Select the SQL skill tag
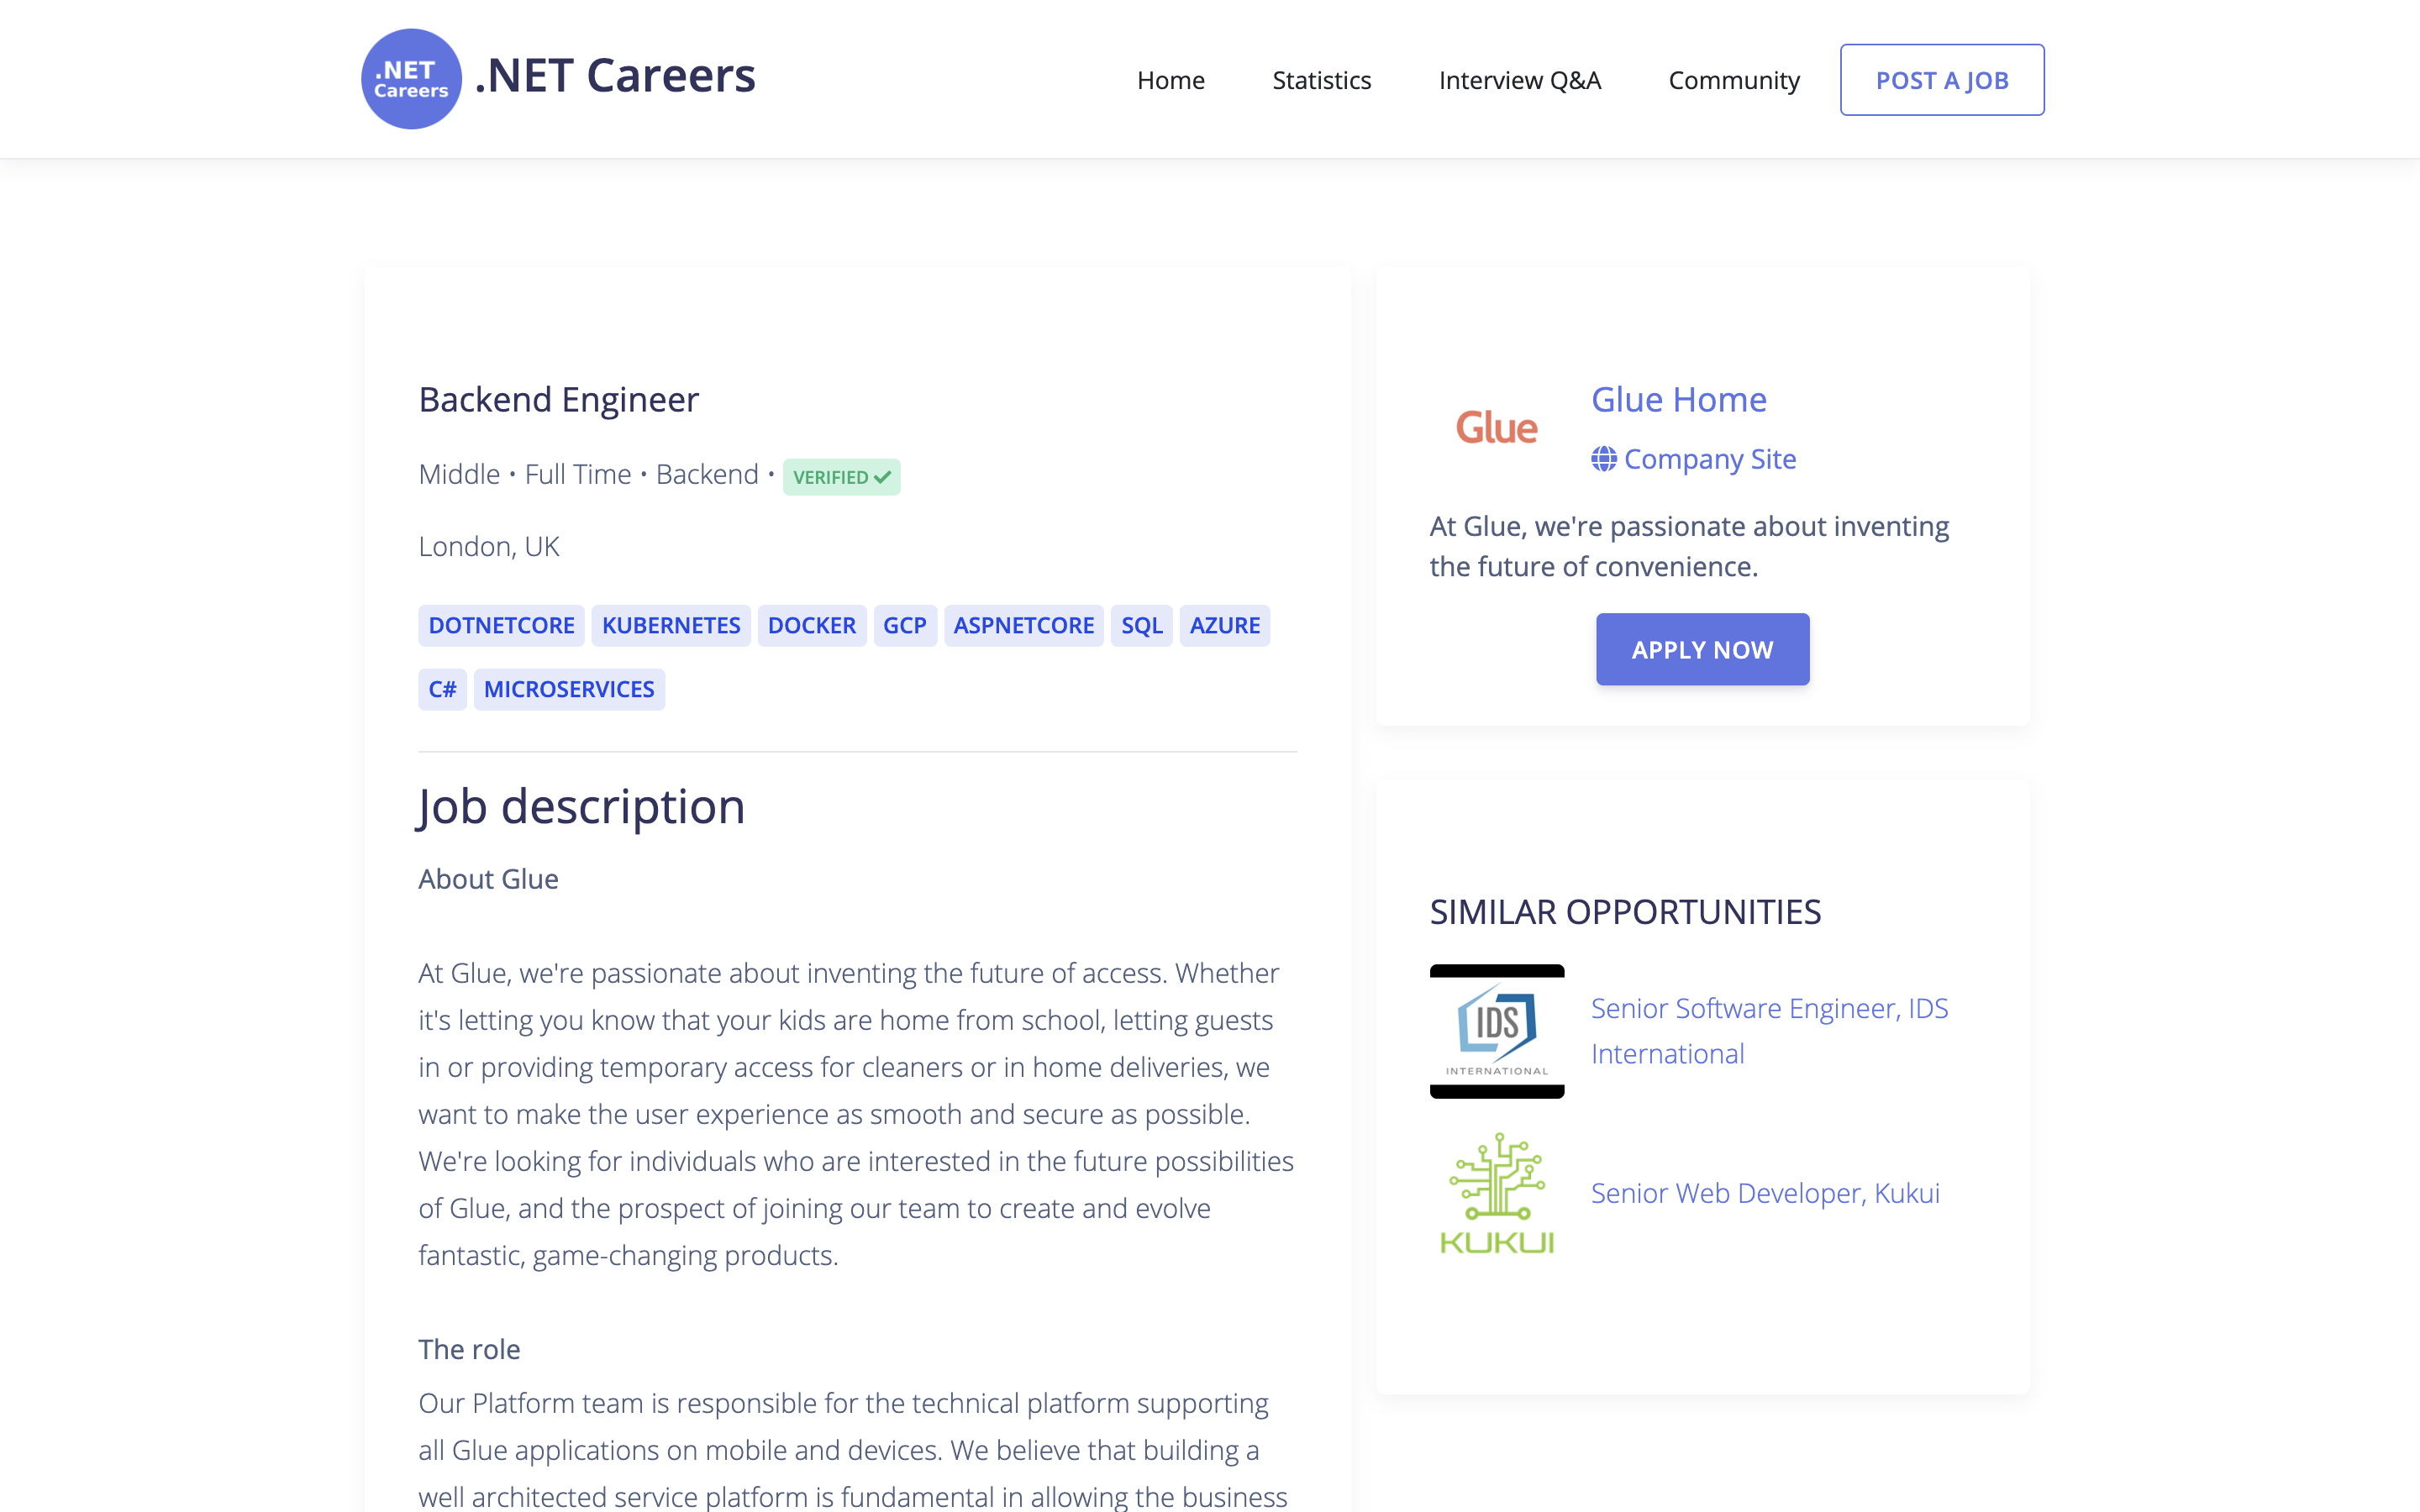Screen dimensions: 2420x1512 1141,625
